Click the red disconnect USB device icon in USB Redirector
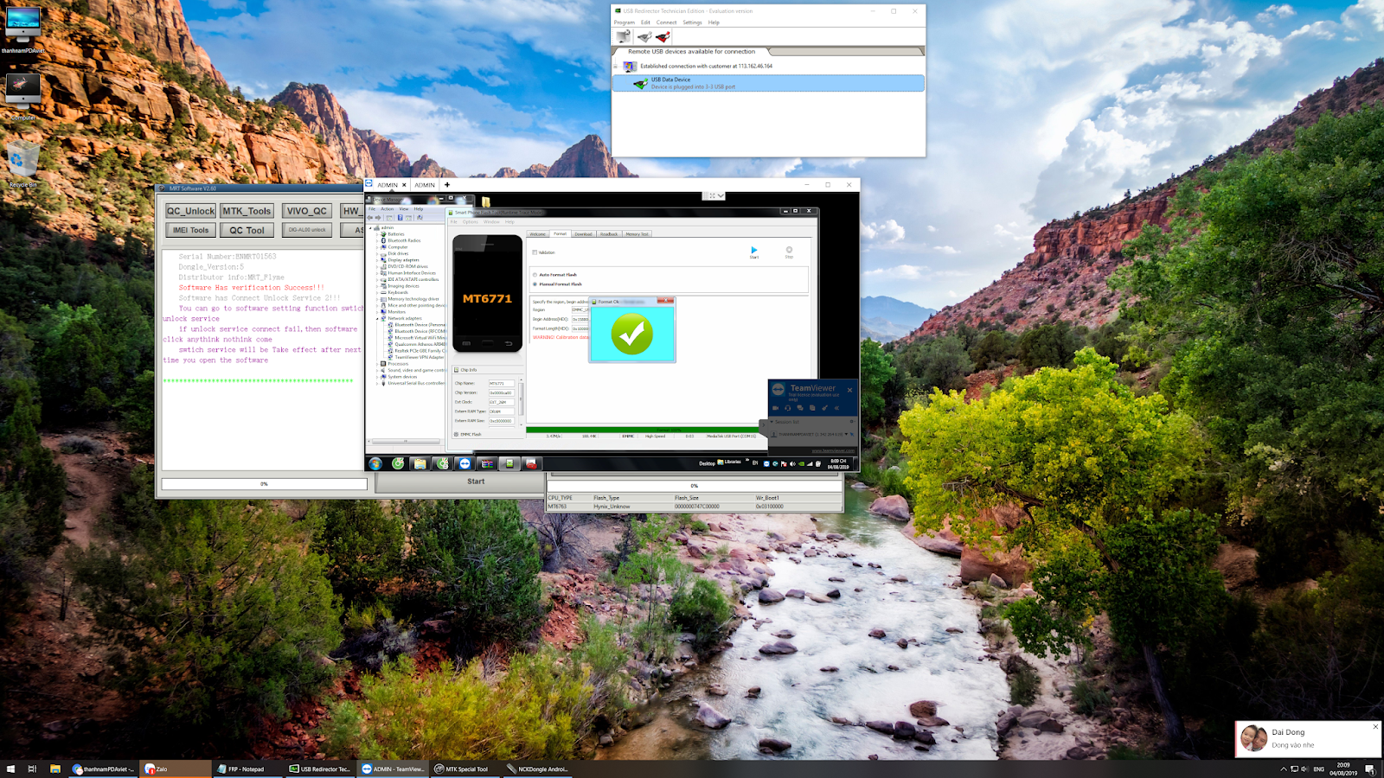Screen dimensions: 1384x778 coord(663,36)
